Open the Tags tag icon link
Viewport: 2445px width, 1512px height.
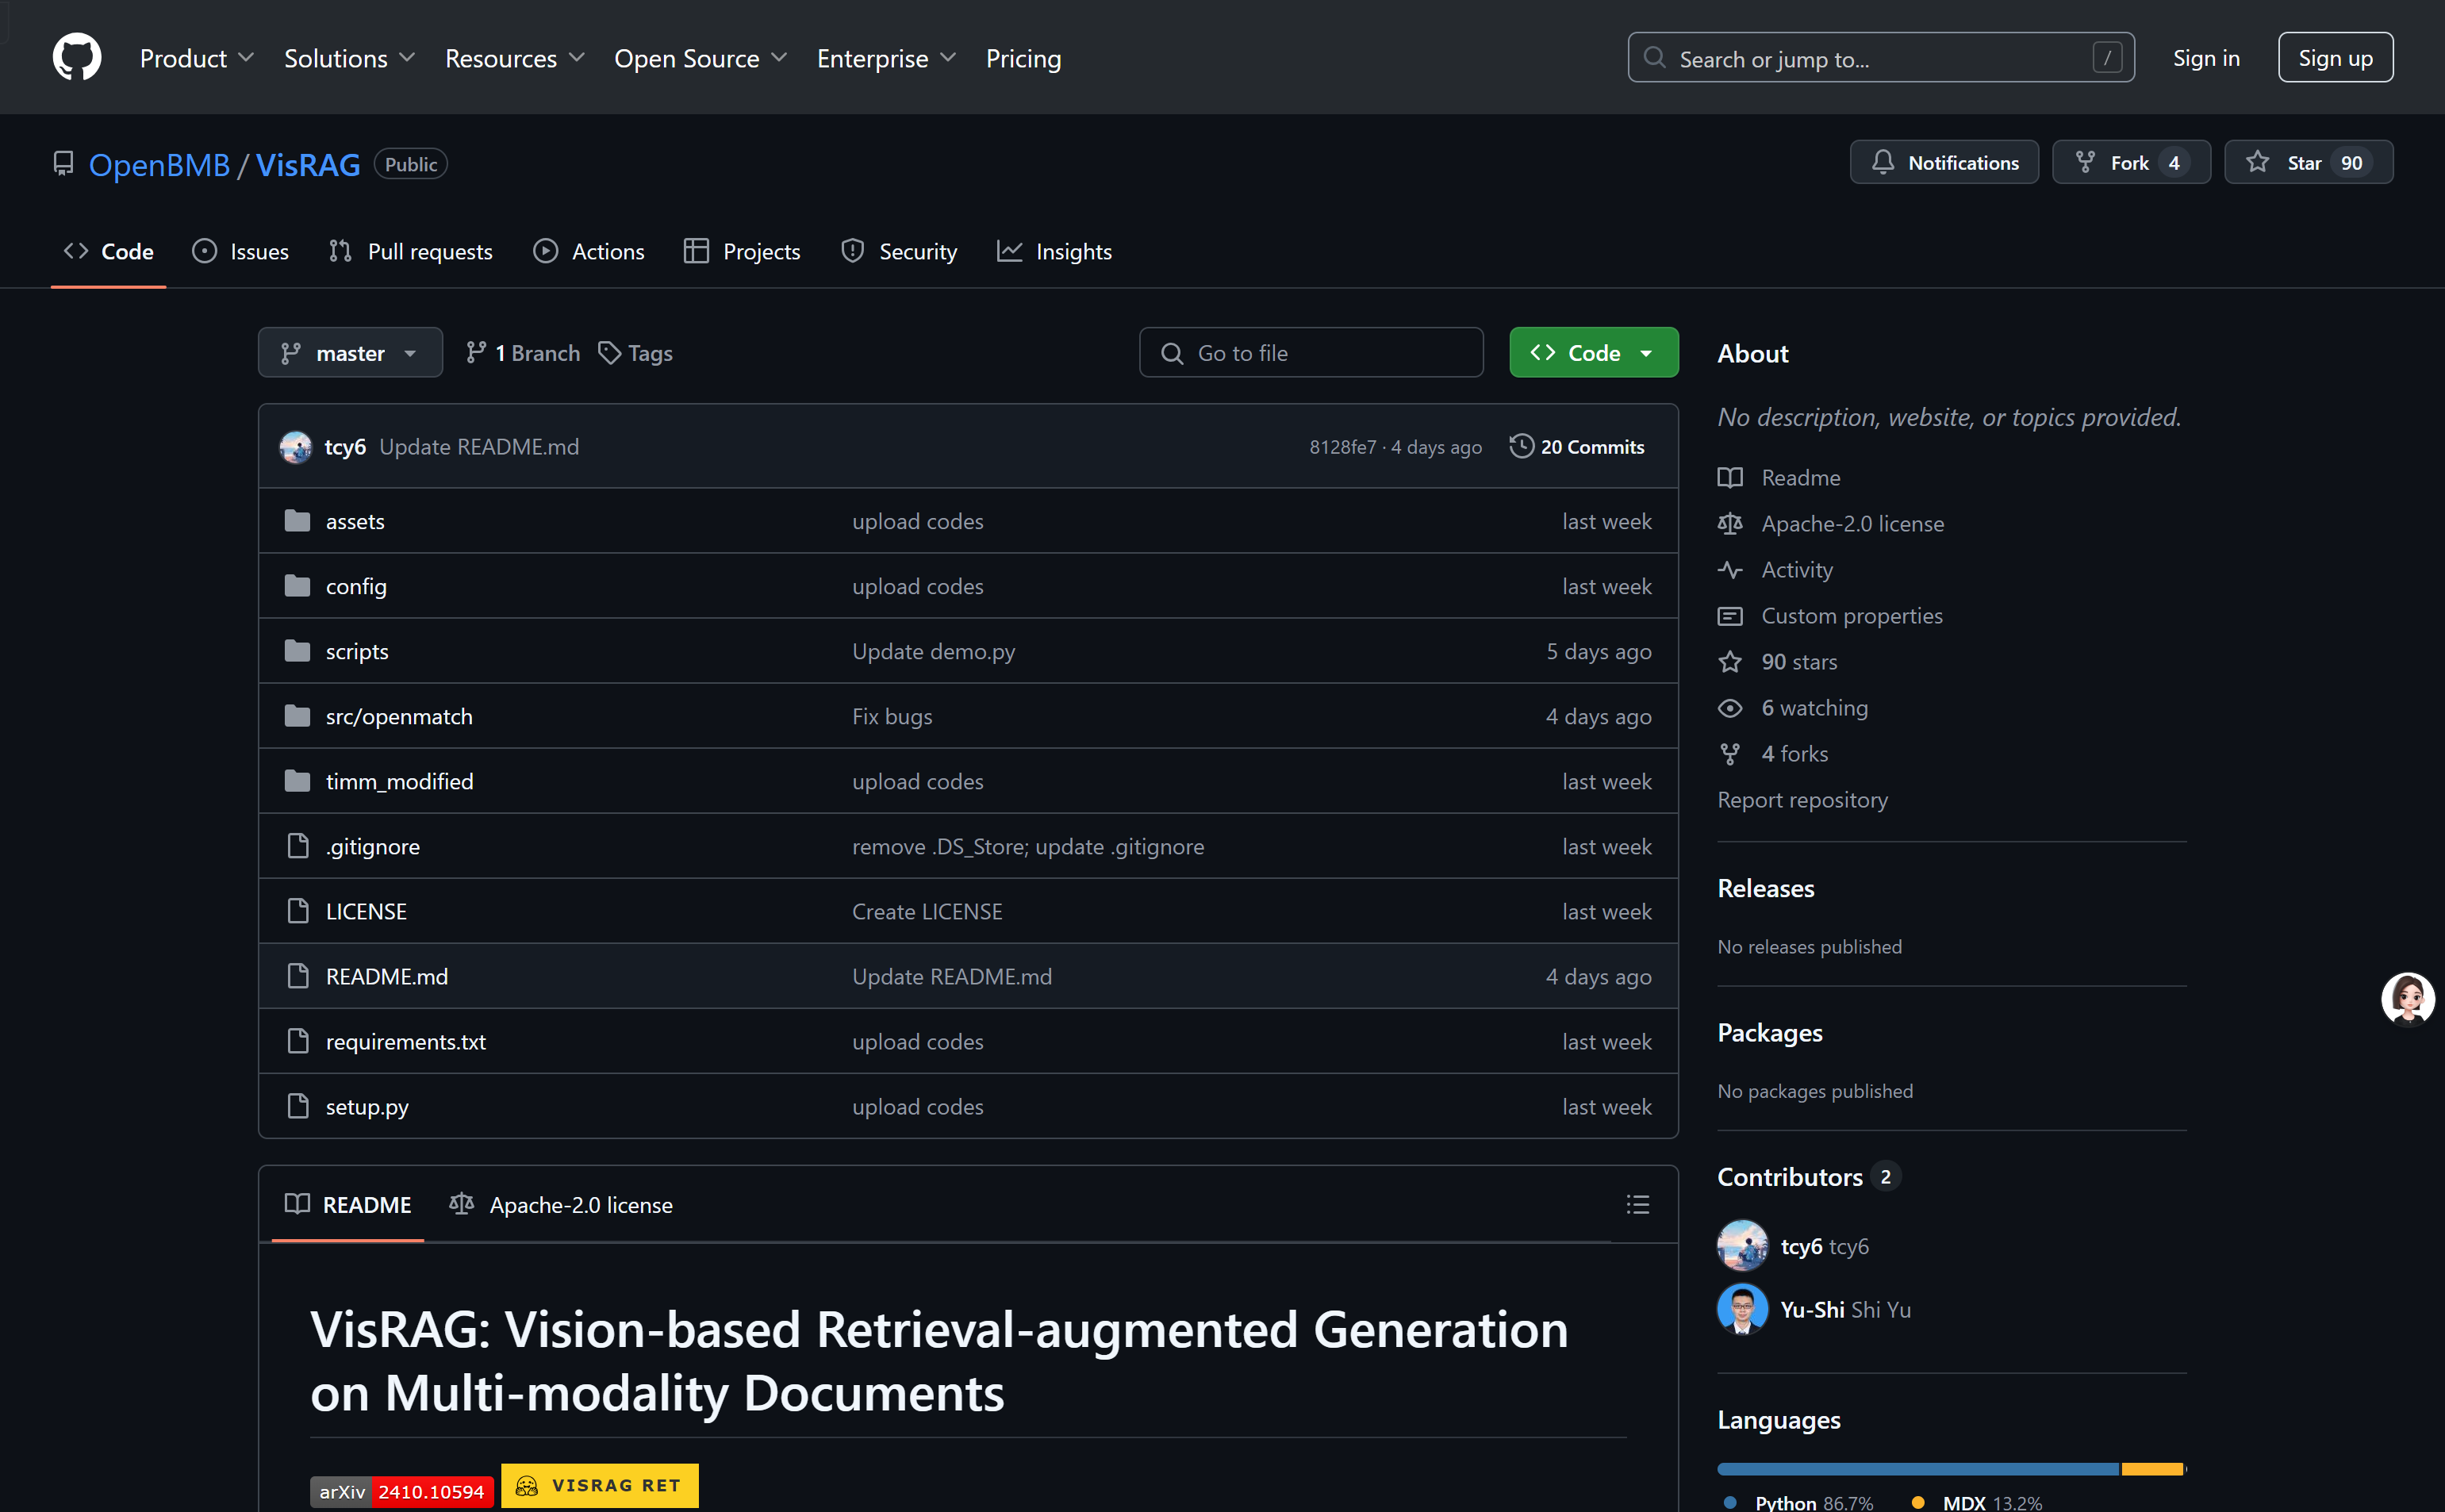point(610,353)
